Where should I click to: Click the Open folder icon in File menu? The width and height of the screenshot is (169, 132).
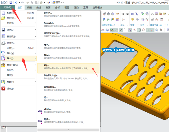click(x=3, y=18)
